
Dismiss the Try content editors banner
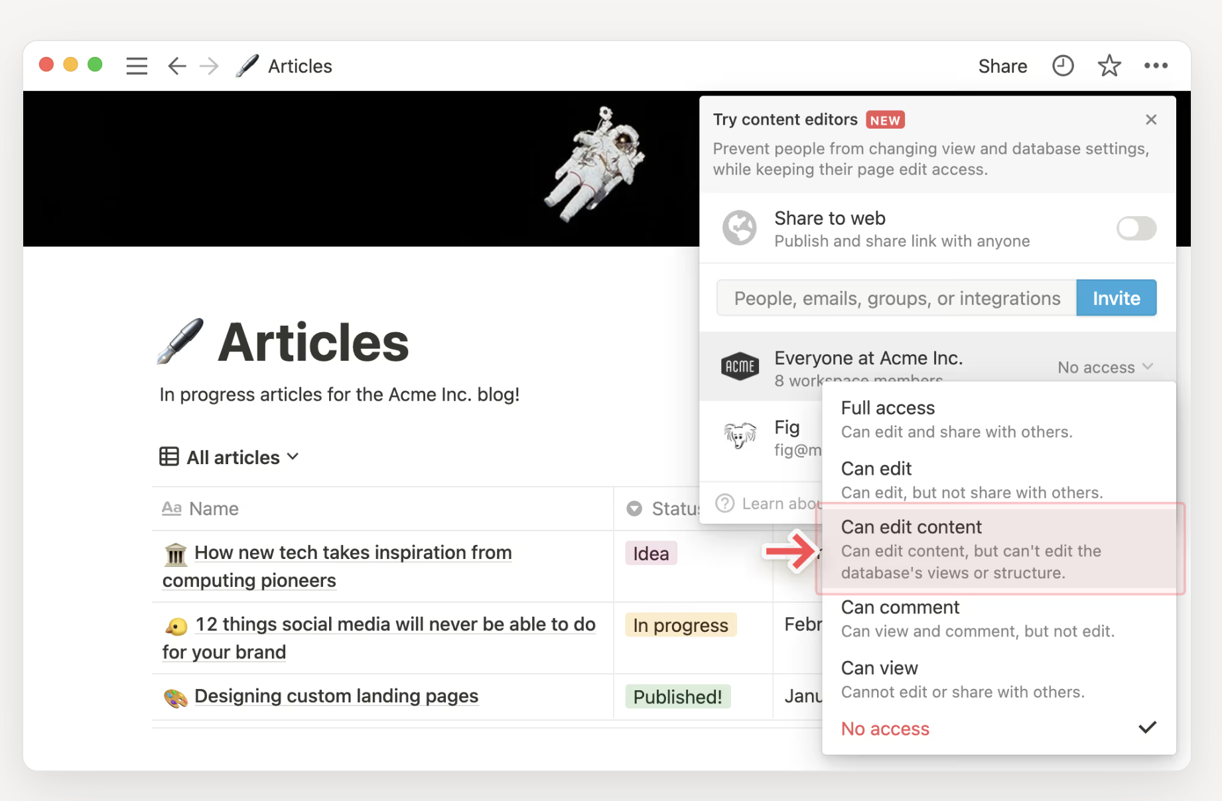pos(1151,119)
